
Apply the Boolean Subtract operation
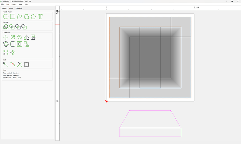pyautogui.click(x=18, y=27)
